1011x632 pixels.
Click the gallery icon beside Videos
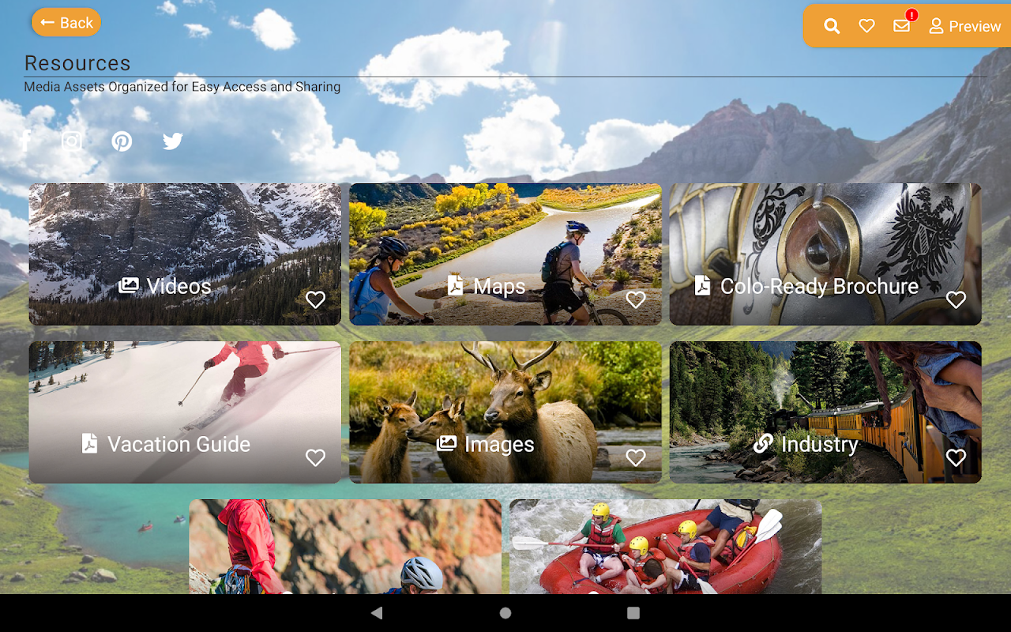[129, 285]
